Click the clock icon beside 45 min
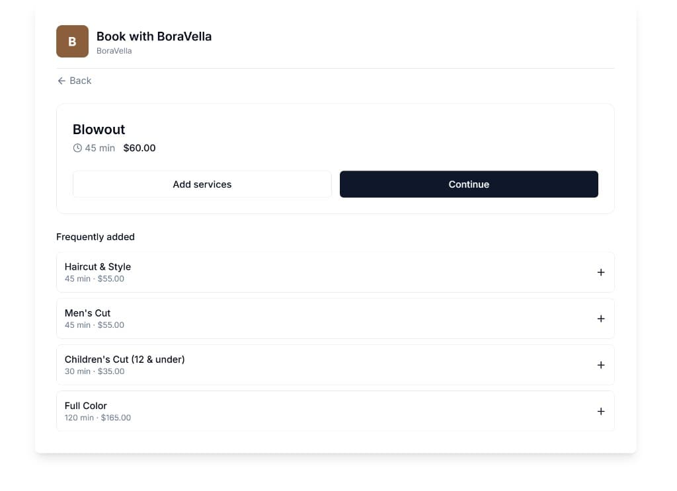The height and width of the screenshot is (491, 677). [x=77, y=148]
